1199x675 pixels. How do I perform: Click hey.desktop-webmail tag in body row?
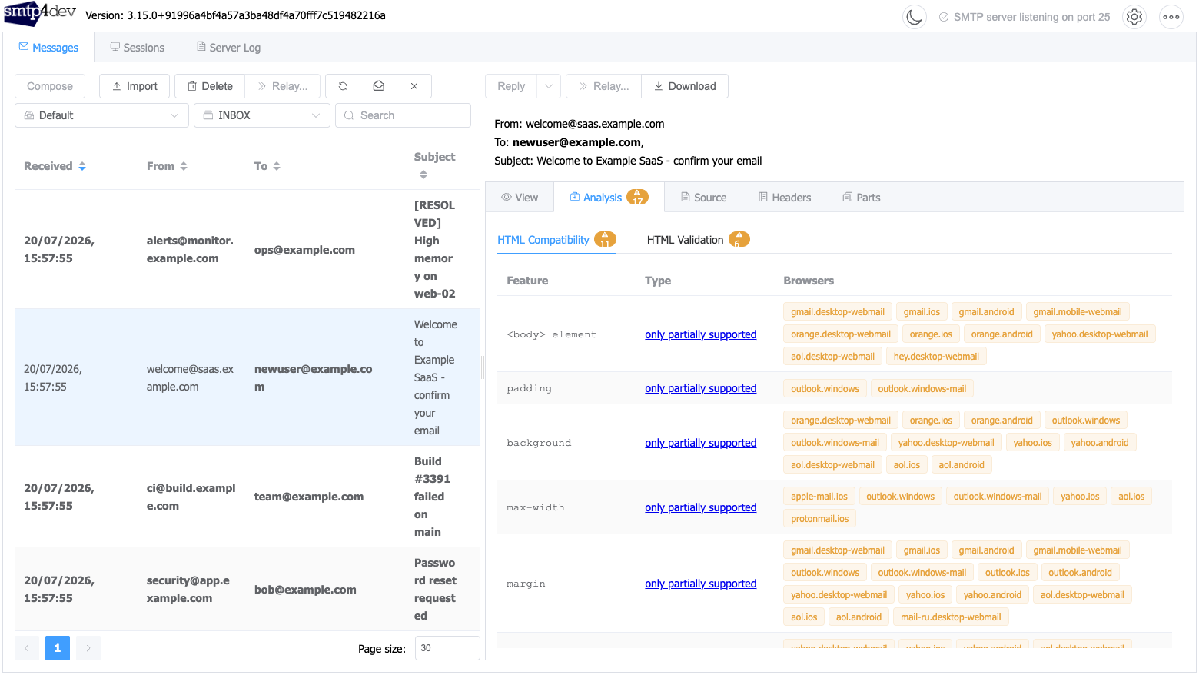(x=936, y=357)
